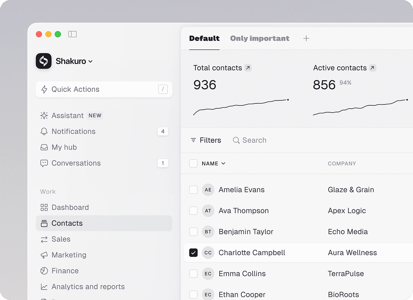Screen dimensions: 413x300
Task: Click company cell Echo Media
Action: (x=348, y=232)
